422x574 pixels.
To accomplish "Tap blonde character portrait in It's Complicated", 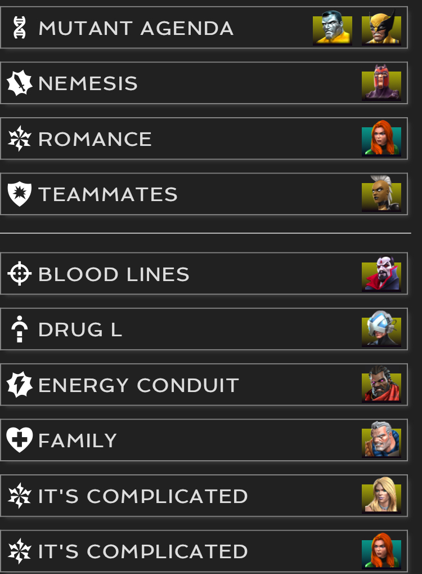I will click(381, 495).
